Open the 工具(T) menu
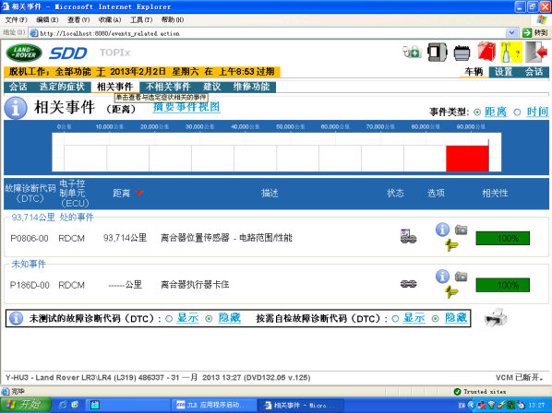 141,19
